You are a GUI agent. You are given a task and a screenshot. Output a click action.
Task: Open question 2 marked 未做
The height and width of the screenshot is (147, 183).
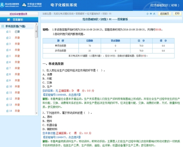coord(17,38)
